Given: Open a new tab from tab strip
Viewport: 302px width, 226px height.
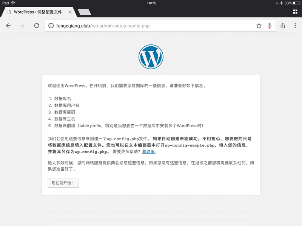Looking at the screenshot, I should click(x=85, y=12).
